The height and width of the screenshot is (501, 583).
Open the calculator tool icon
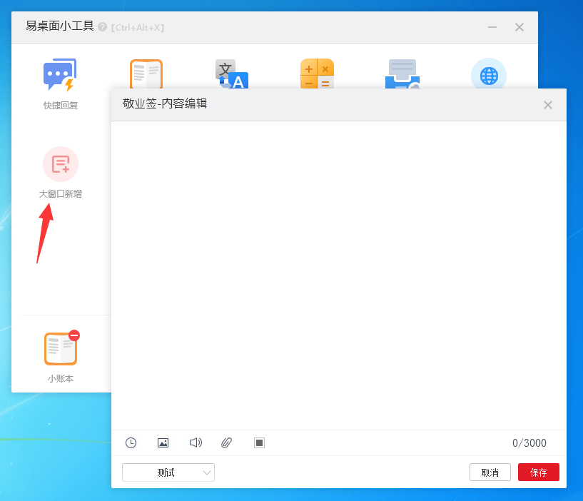click(317, 74)
